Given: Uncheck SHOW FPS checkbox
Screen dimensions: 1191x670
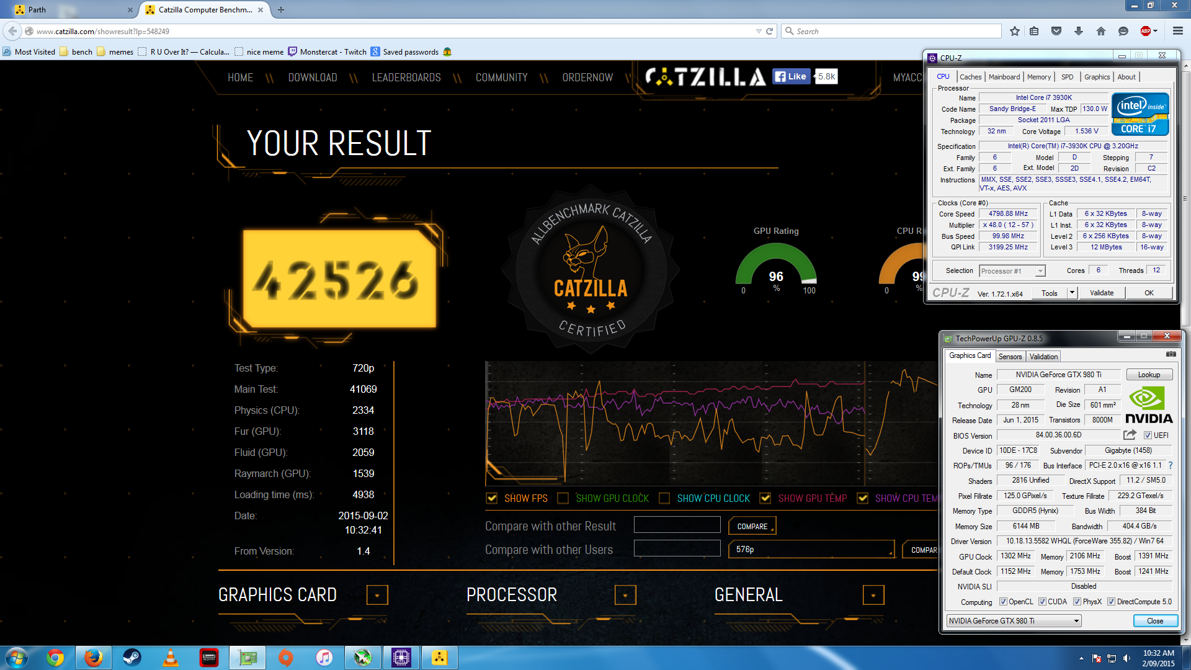Looking at the screenshot, I should click(x=492, y=498).
